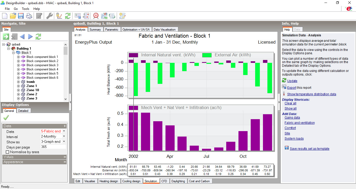Click the down arrow of the navigator tree scrollbar
This screenshot has width=356, height=189.
[x=65, y=99]
